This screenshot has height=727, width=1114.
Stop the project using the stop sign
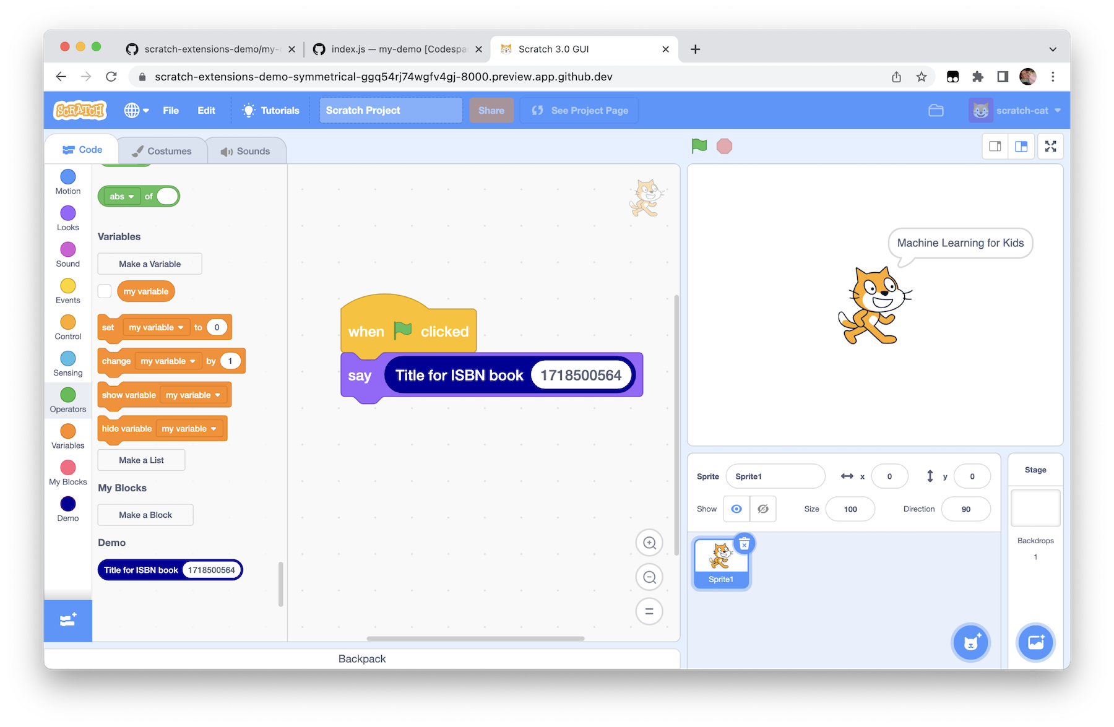pyautogui.click(x=724, y=146)
